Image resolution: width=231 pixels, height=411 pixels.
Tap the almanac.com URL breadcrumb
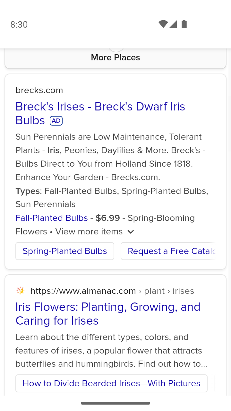point(112,291)
